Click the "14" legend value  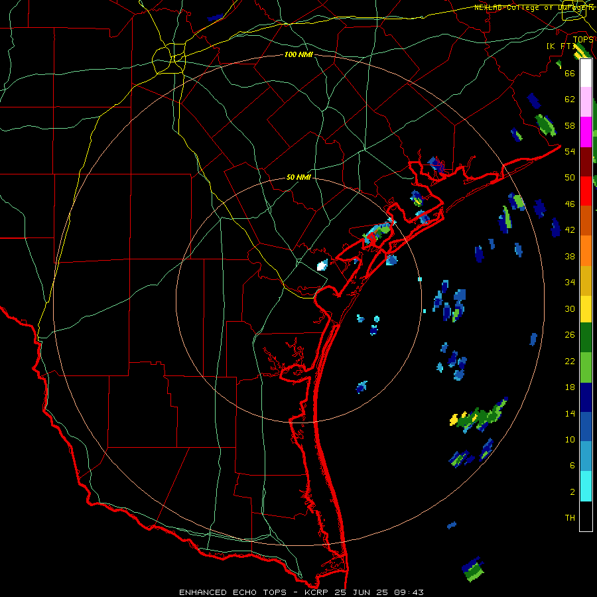[x=570, y=413]
